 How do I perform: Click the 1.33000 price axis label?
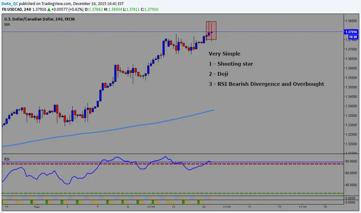(x=351, y=125)
